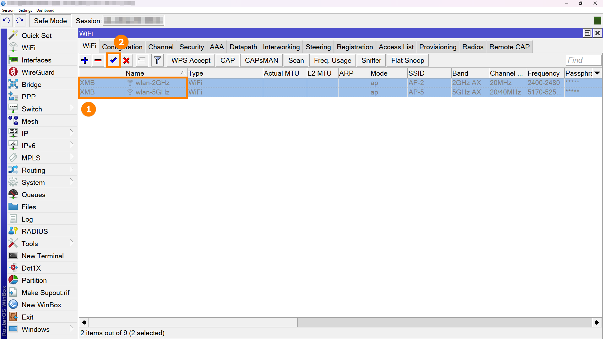Open Queues in the sidebar
Screen dimensions: 603x339
(42, 195)
